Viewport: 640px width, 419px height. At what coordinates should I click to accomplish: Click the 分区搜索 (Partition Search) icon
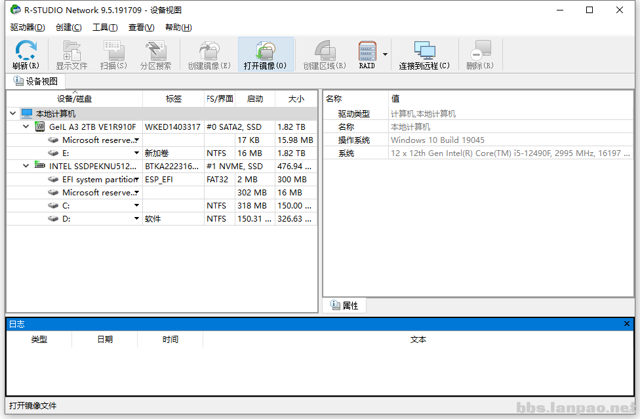[155, 55]
